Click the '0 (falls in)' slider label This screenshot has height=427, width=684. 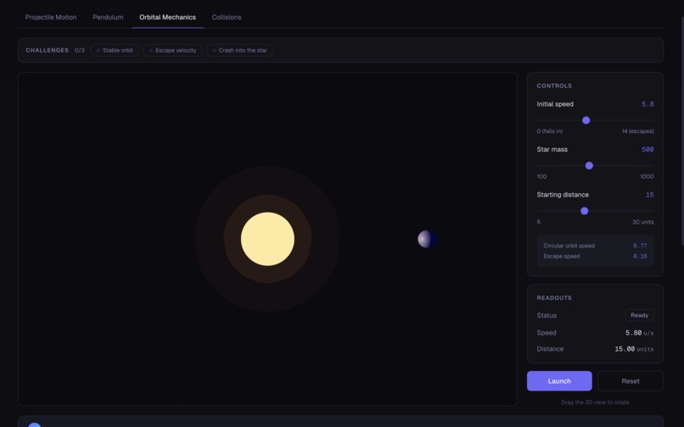point(550,131)
